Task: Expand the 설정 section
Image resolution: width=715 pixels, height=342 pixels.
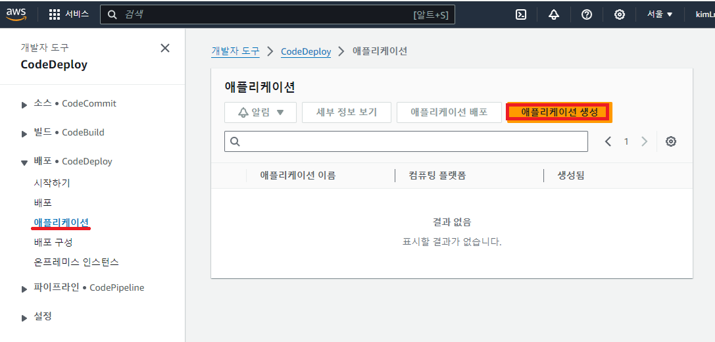Action: [24, 318]
